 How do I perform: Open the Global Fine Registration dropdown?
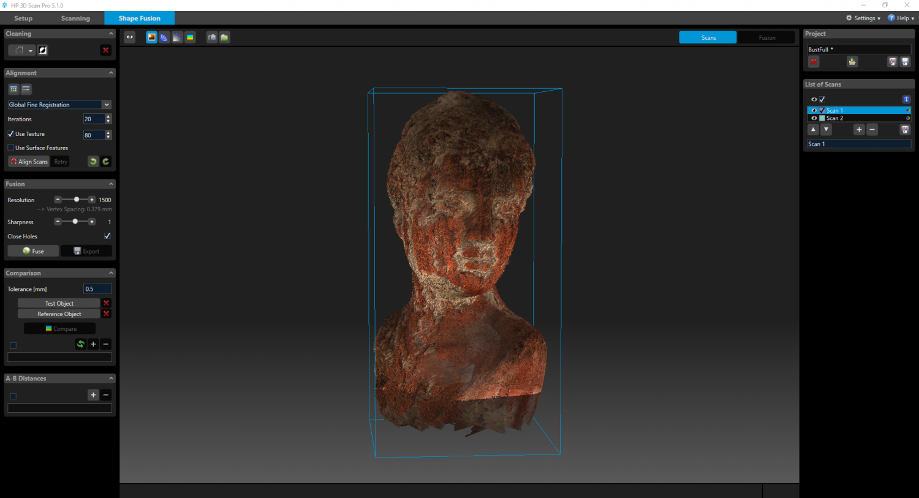point(107,104)
